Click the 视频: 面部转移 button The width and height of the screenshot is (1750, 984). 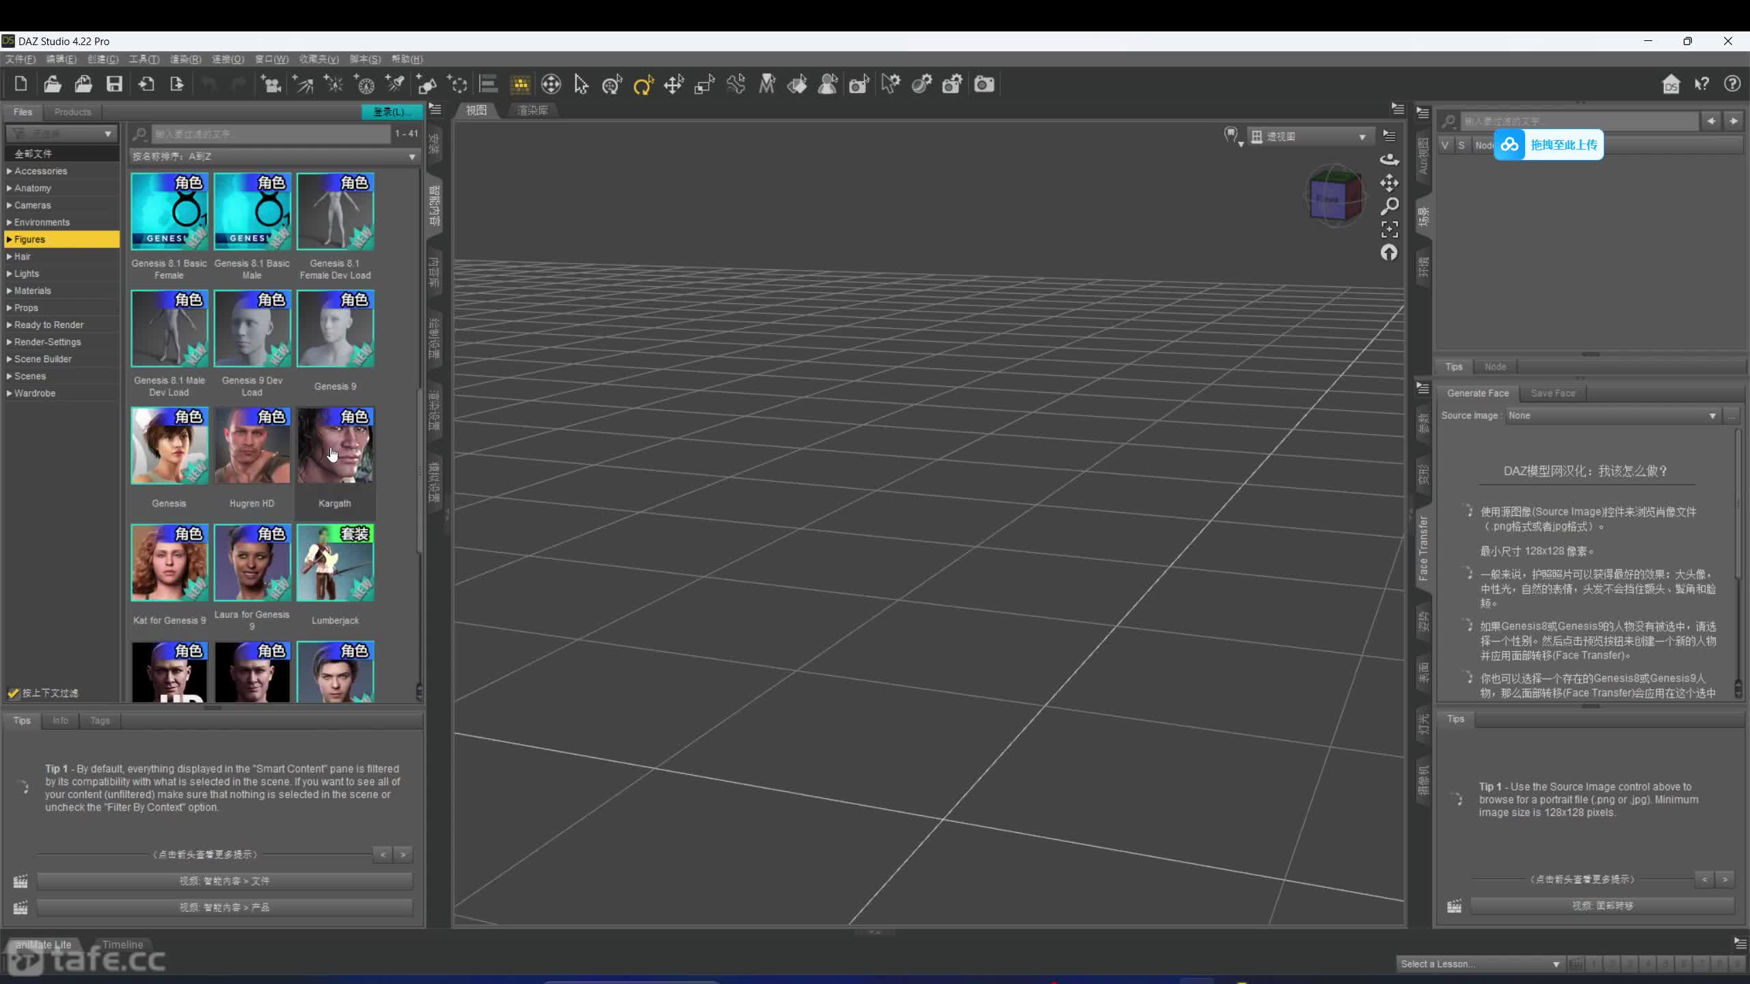(x=1602, y=905)
